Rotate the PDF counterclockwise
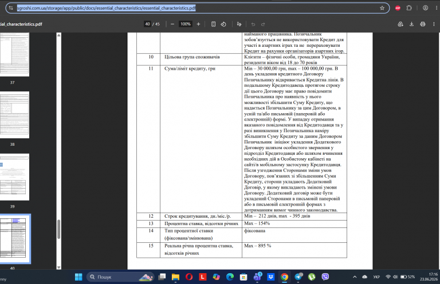Image resolution: width=440 pixels, height=284 pixels. click(223, 24)
